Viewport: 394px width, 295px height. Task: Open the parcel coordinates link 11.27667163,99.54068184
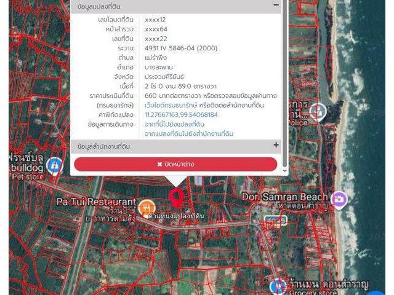click(181, 115)
